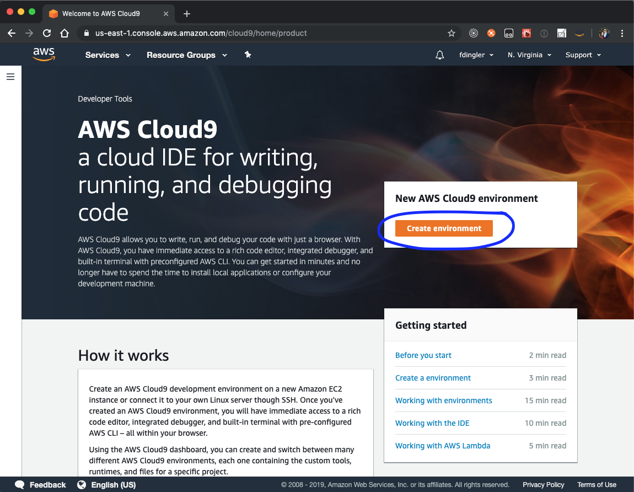This screenshot has height=492, width=634.
Task: Click the copyright notice in footer
Action: coord(395,485)
